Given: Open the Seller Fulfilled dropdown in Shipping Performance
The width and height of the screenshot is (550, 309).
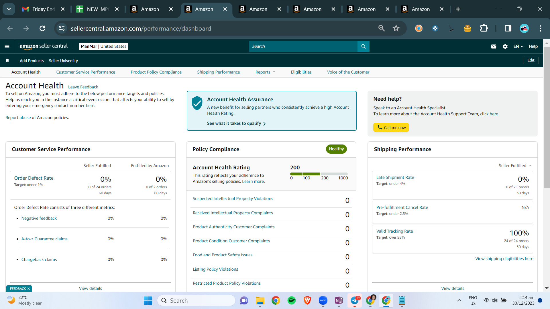Looking at the screenshot, I should click(515, 166).
